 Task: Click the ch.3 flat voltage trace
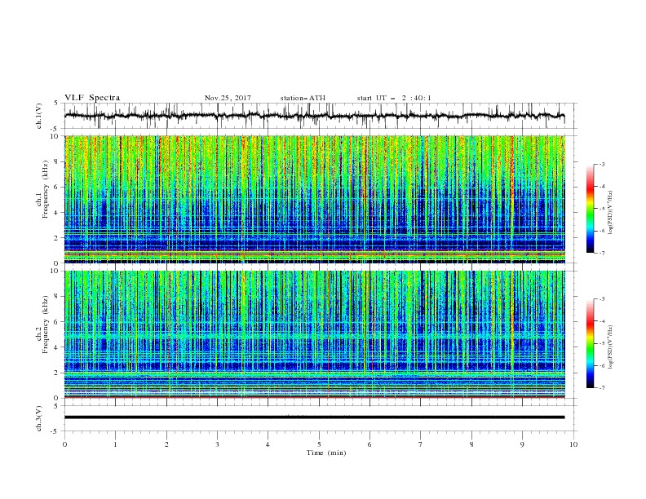click(x=315, y=417)
